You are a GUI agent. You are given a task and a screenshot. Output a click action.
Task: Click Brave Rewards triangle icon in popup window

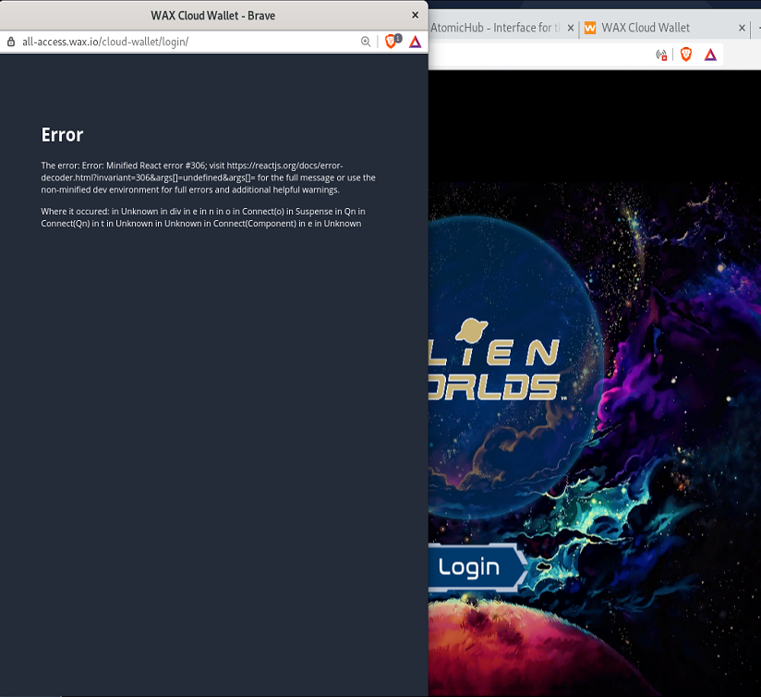(415, 42)
